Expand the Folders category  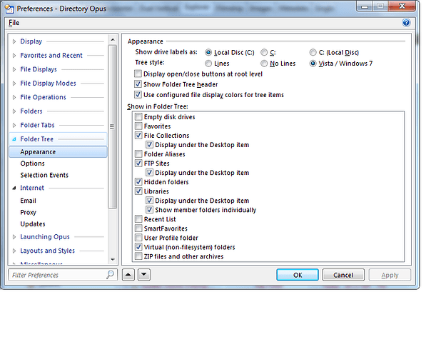click(x=14, y=111)
